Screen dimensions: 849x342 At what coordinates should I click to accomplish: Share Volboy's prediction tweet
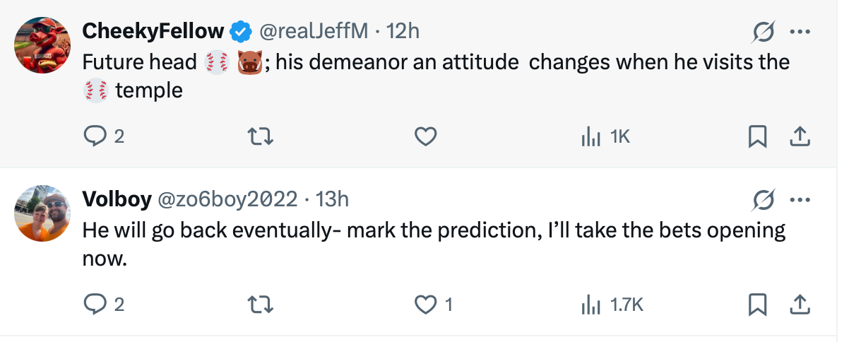pos(800,304)
